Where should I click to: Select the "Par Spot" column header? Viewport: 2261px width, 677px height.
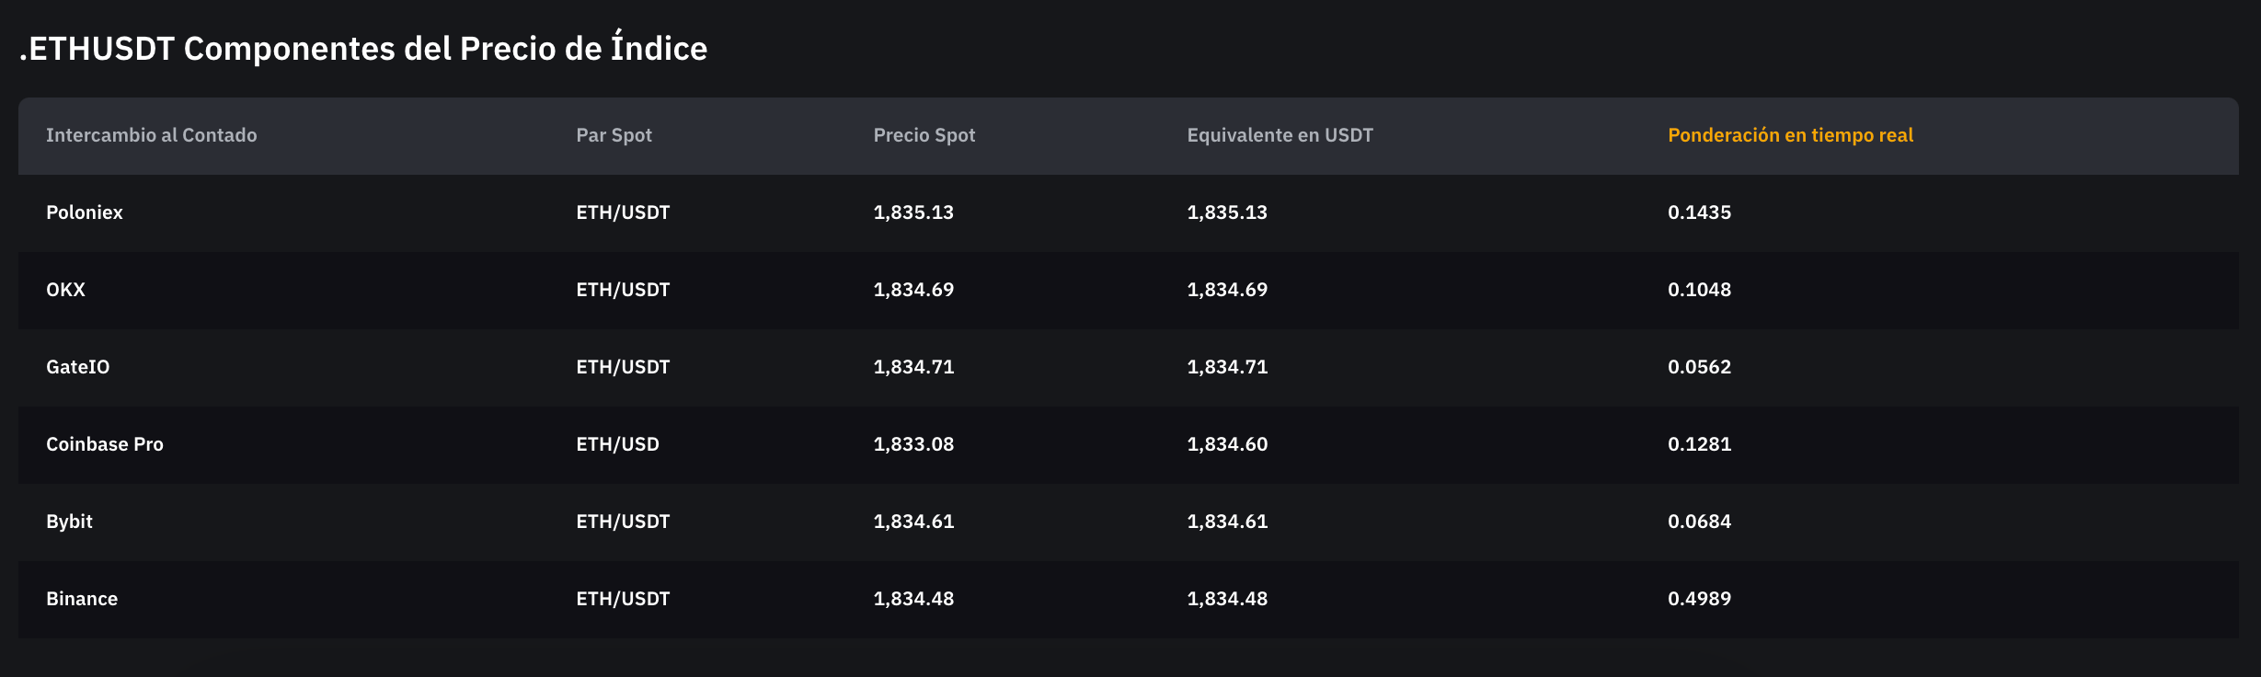point(614,135)
